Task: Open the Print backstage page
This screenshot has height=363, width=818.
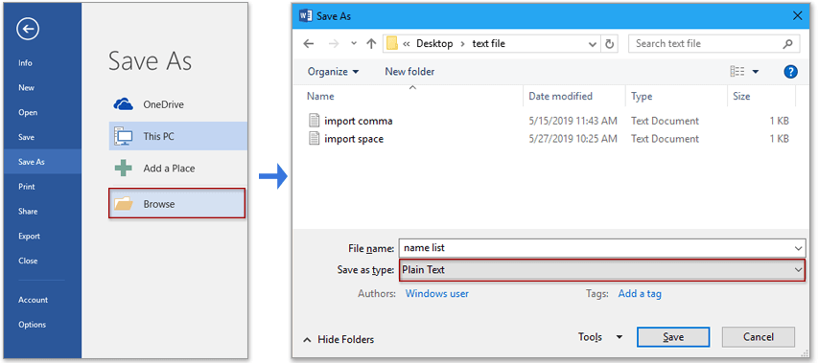Action: point(27,187)
